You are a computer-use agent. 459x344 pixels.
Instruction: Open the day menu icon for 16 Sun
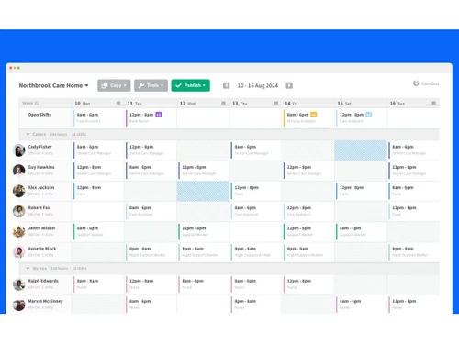[x=433, y=103]
